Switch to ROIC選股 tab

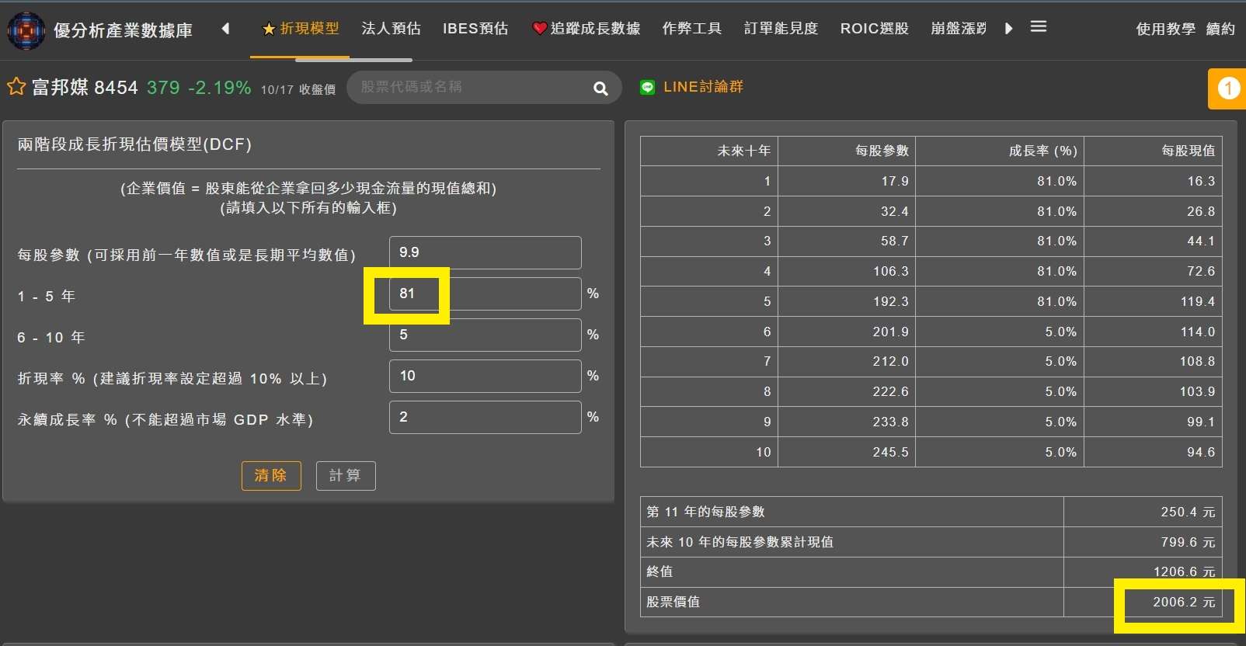pyautogui.click(x=875, y=29)
